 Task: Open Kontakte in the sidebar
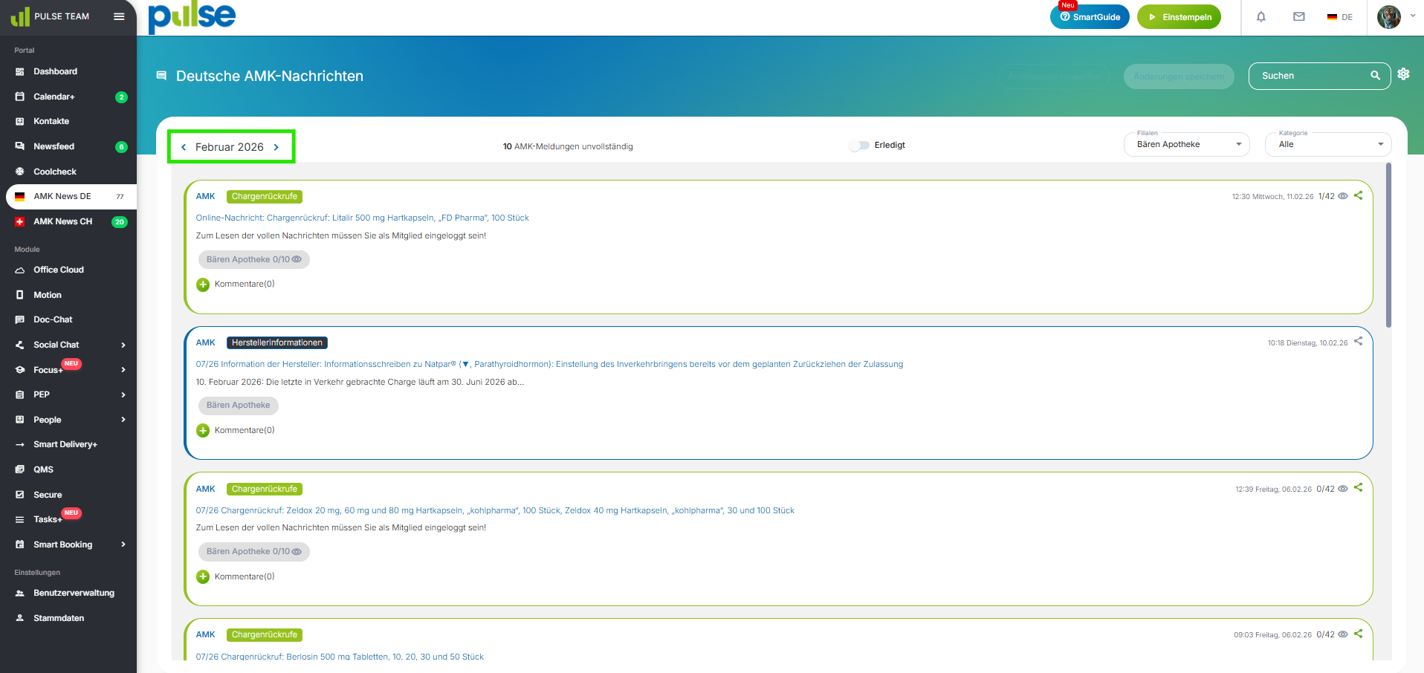click(68, 121)
